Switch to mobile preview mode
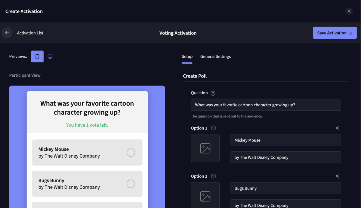The image size is (361, 208). 37,56
